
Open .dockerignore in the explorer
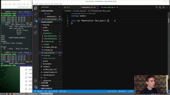pyautogui.click(x=49, y=75)
